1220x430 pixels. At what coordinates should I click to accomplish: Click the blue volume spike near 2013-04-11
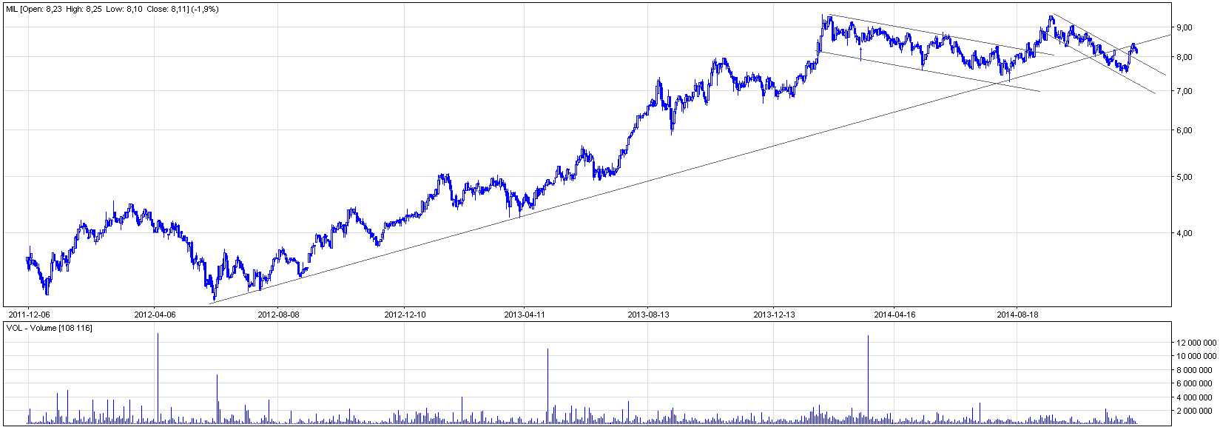[x=547, y=386]
